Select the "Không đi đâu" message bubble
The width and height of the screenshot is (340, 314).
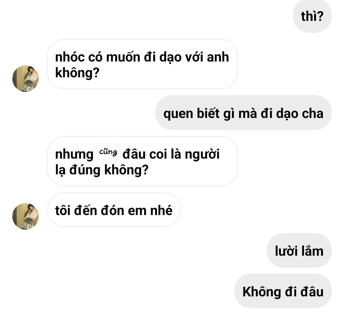(x=283, y=291)
